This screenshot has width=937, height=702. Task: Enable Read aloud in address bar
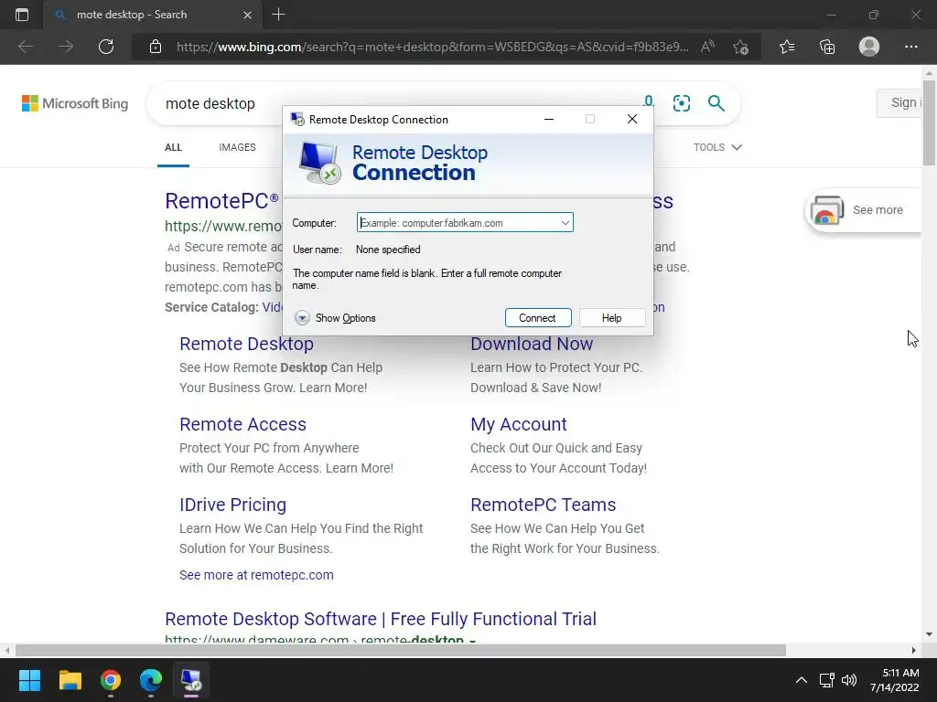pyautogui.click(x=707, y=47)
